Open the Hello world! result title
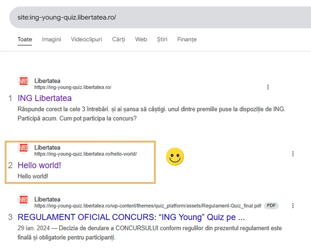311x248 pixels. point(39,165)
